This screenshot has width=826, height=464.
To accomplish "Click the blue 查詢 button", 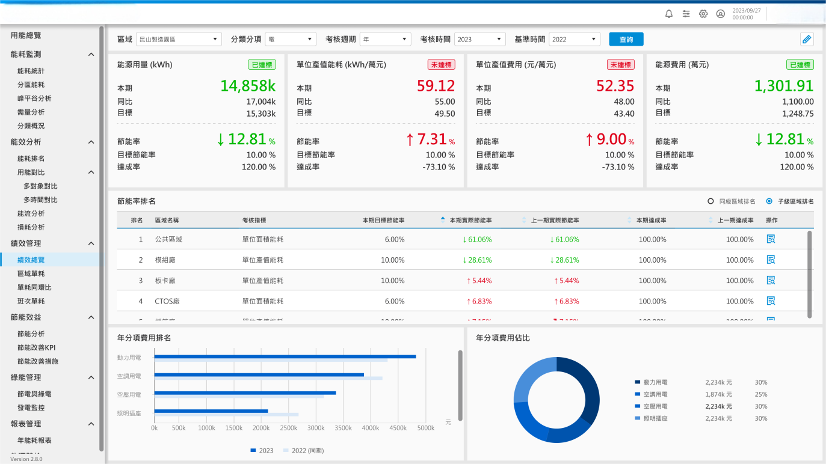I will coord(626,39).
